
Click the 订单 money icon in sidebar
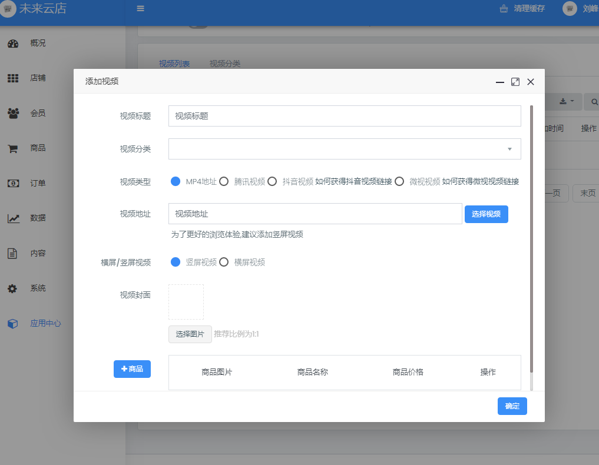tap(13, 183)
